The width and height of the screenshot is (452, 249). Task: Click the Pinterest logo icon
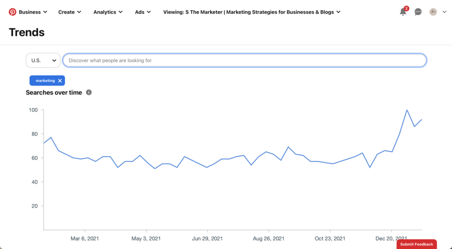[x=12, y=12]
